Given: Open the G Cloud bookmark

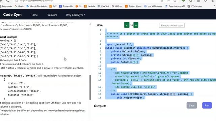Looking at the screenshot, I should click(117, 6).
